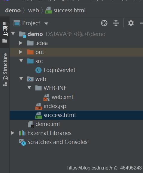Click the locate/scroll-from-source target icon
Image resolution: width=143 pixels, height=173 pixels.
pyautogui.click(x=104, y=23)
